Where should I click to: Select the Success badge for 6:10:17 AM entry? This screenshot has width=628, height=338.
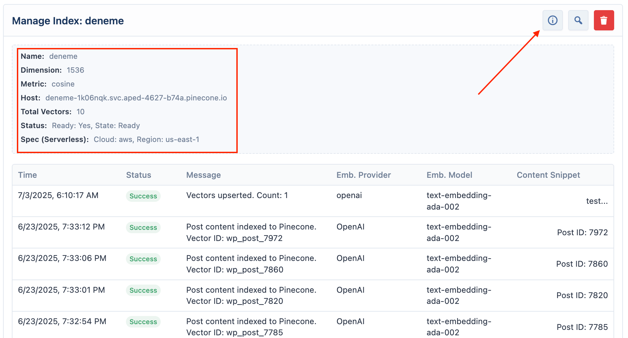143,196
